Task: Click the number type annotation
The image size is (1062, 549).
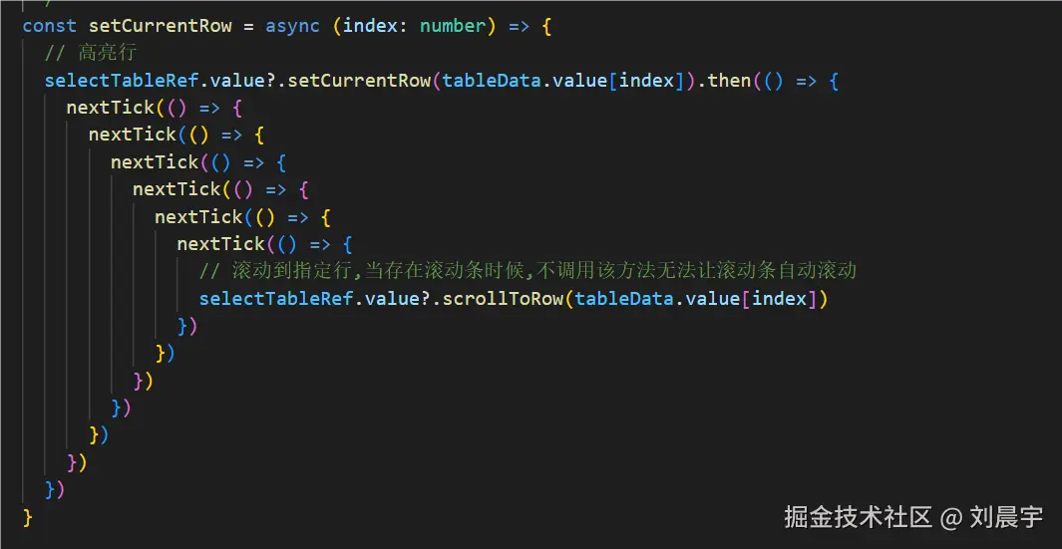Action: (x=452, y=26)
